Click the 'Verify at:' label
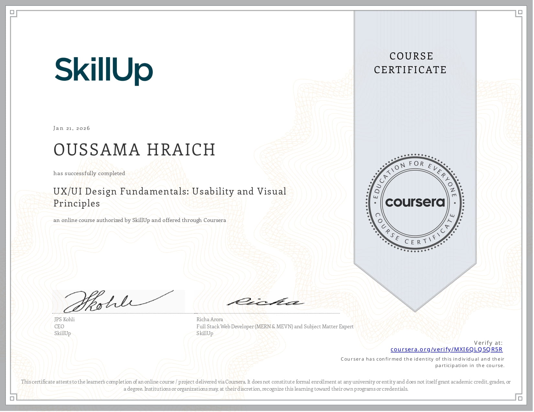Image resolution: width=534 pixels, height=412 pixels. tap(488, 343)
